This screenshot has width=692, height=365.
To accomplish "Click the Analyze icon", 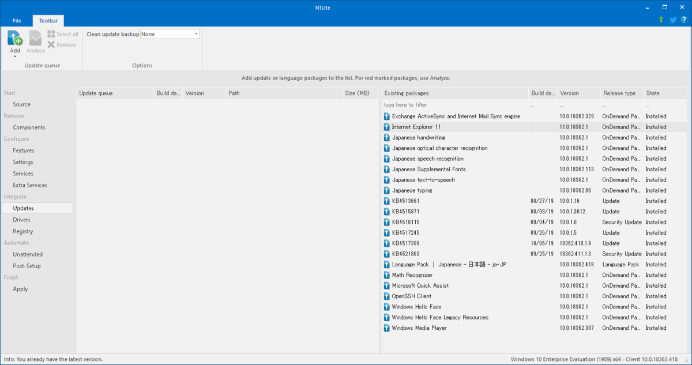I will click(36, 38).
